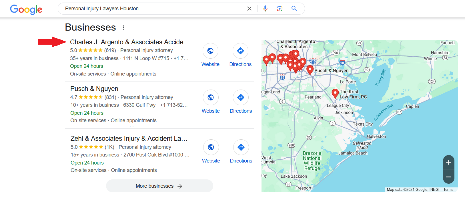Open Google Lens image search
The width and height of the screenshot is (465, 200).
pyautogui.click(x=280, y=9)
